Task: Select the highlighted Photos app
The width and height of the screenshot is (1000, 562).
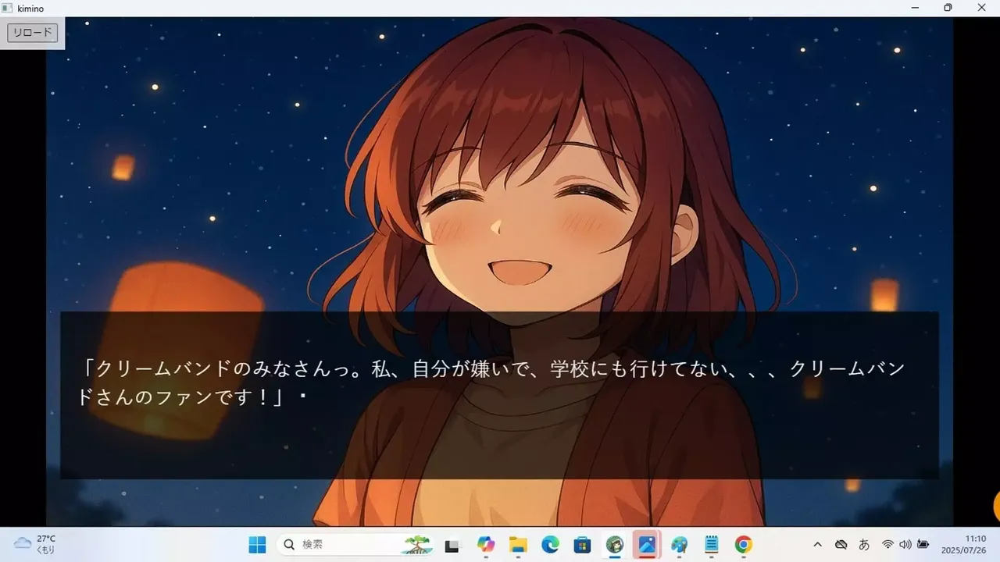Action: tap(647, 544)
